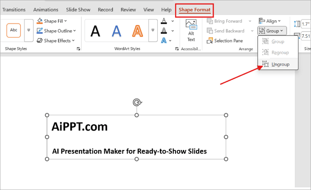Select the black WordArt style A
The width and height of the screenshot is (311, 190).
(x=95, y=31)
